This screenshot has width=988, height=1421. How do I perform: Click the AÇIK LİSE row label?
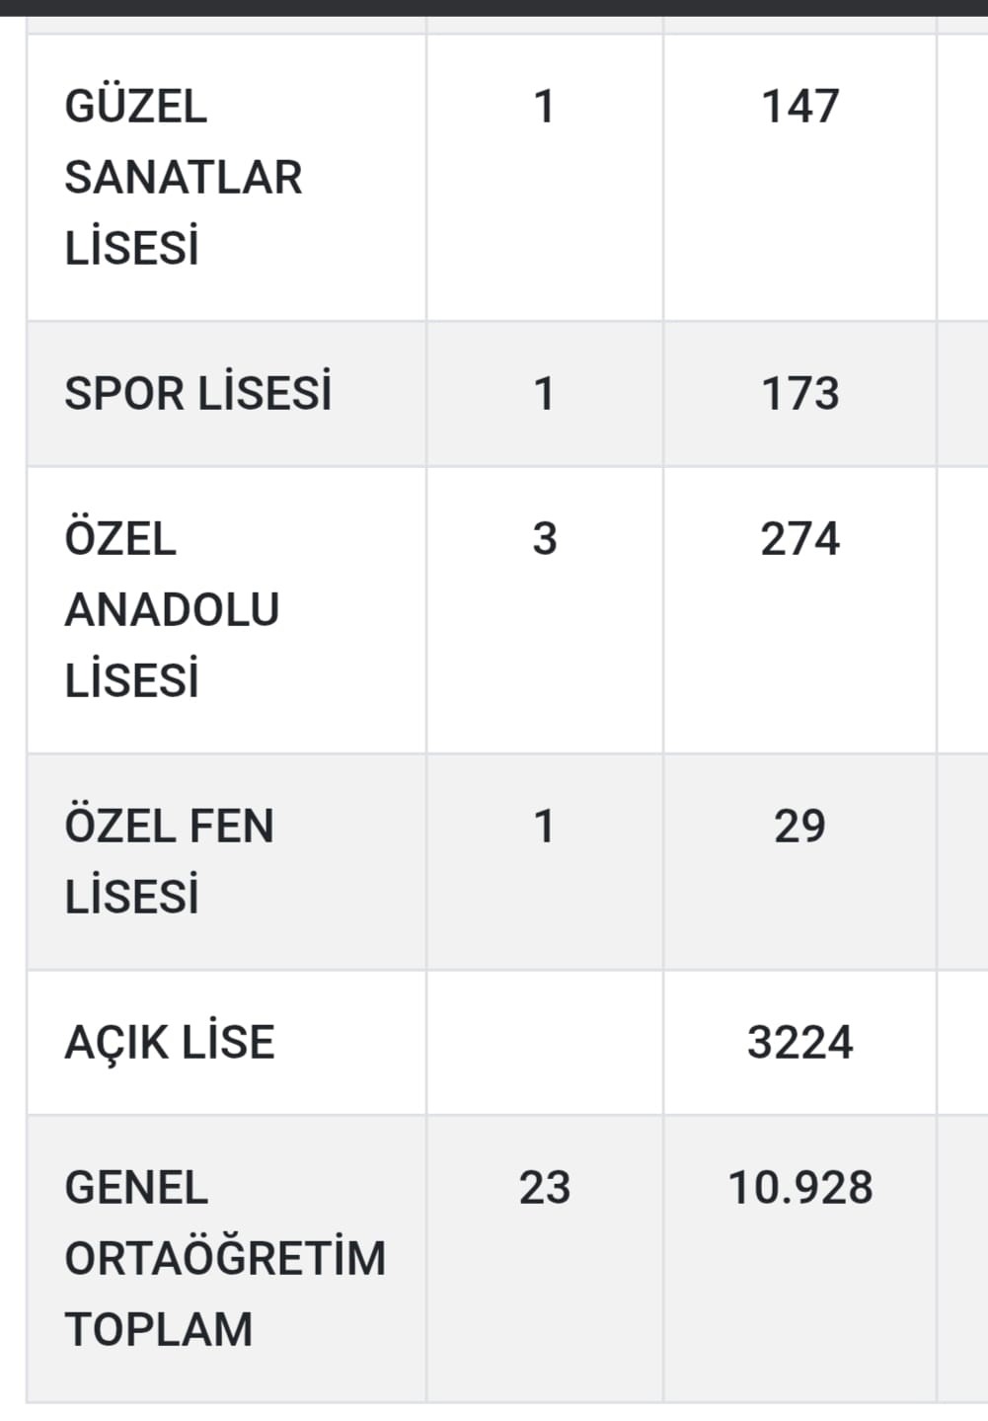click(170, 1043)
